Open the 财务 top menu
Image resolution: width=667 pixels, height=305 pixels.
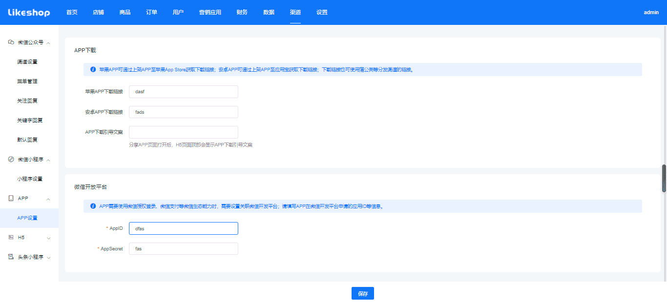coord(242,12)
